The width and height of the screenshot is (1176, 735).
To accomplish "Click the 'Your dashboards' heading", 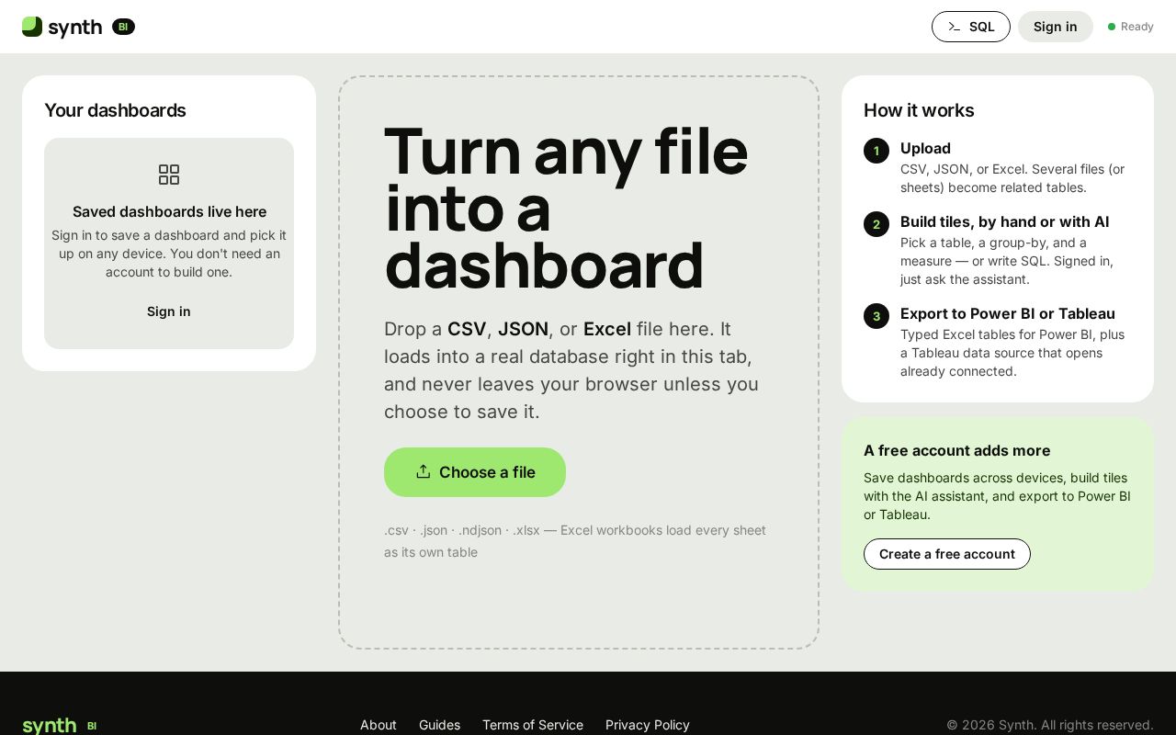I will [x=115, y=110].
